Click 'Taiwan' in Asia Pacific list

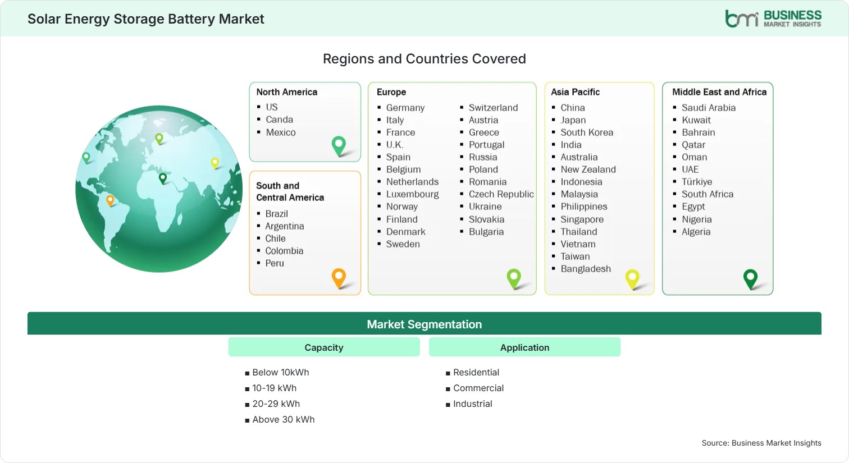(575, 256)
